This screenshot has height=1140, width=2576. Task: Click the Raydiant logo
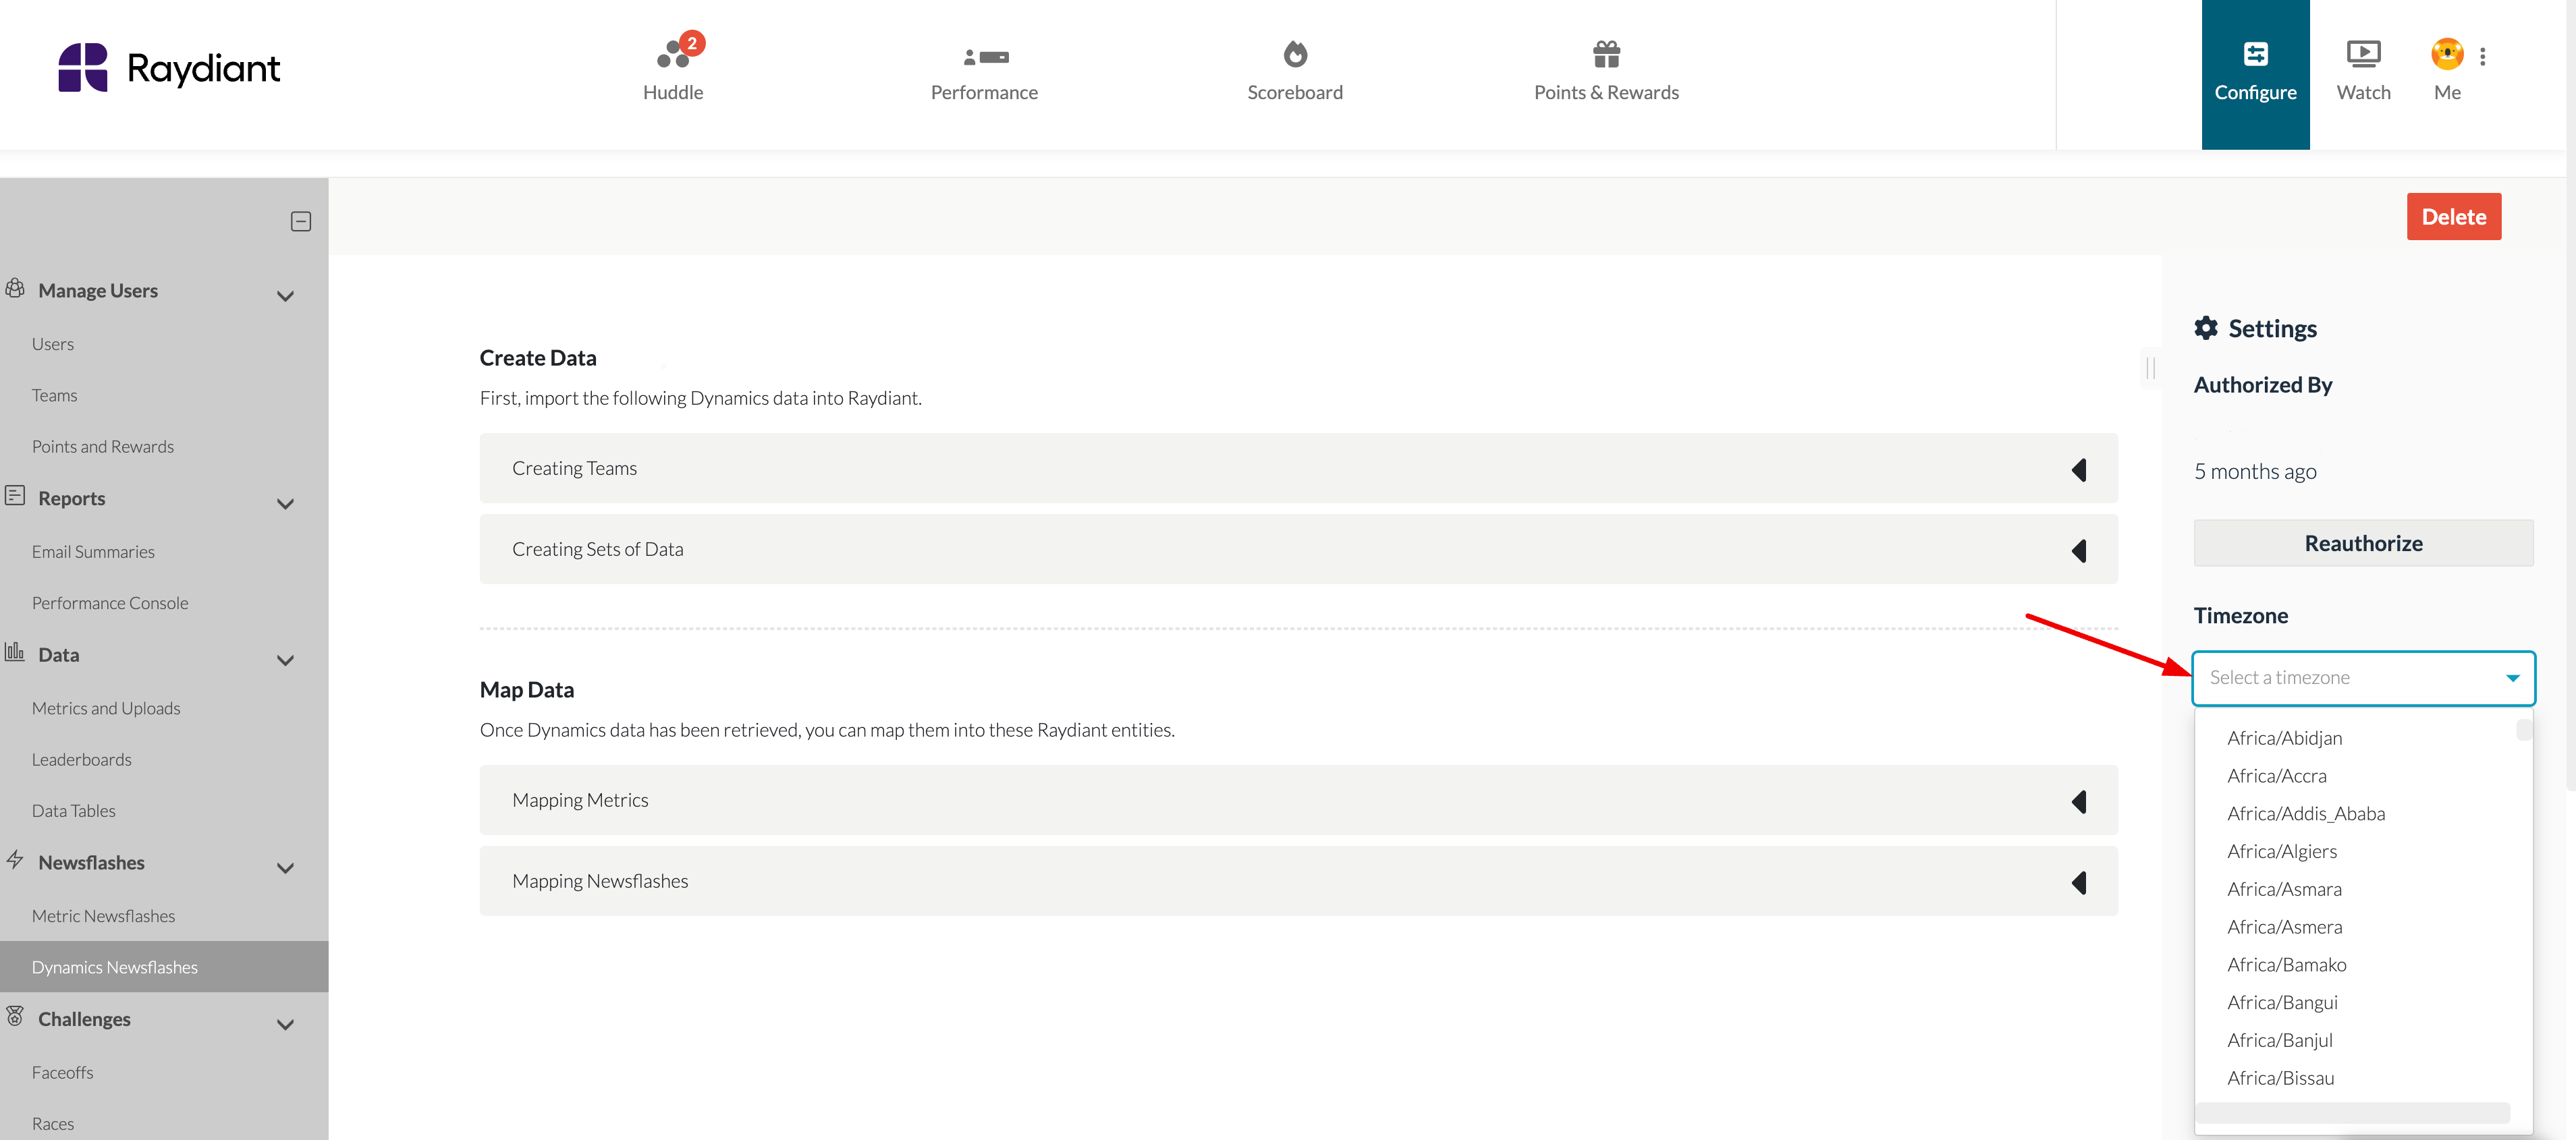pos(169,68)
